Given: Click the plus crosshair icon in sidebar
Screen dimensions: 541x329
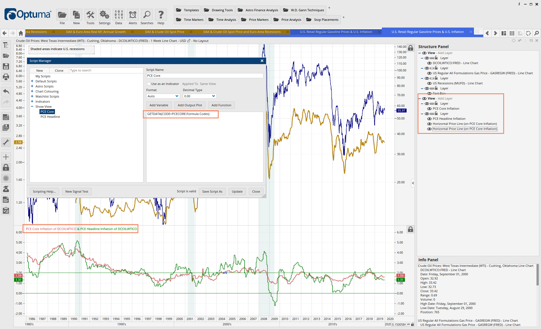Looking at the screenshot, I should coord(6,157).
